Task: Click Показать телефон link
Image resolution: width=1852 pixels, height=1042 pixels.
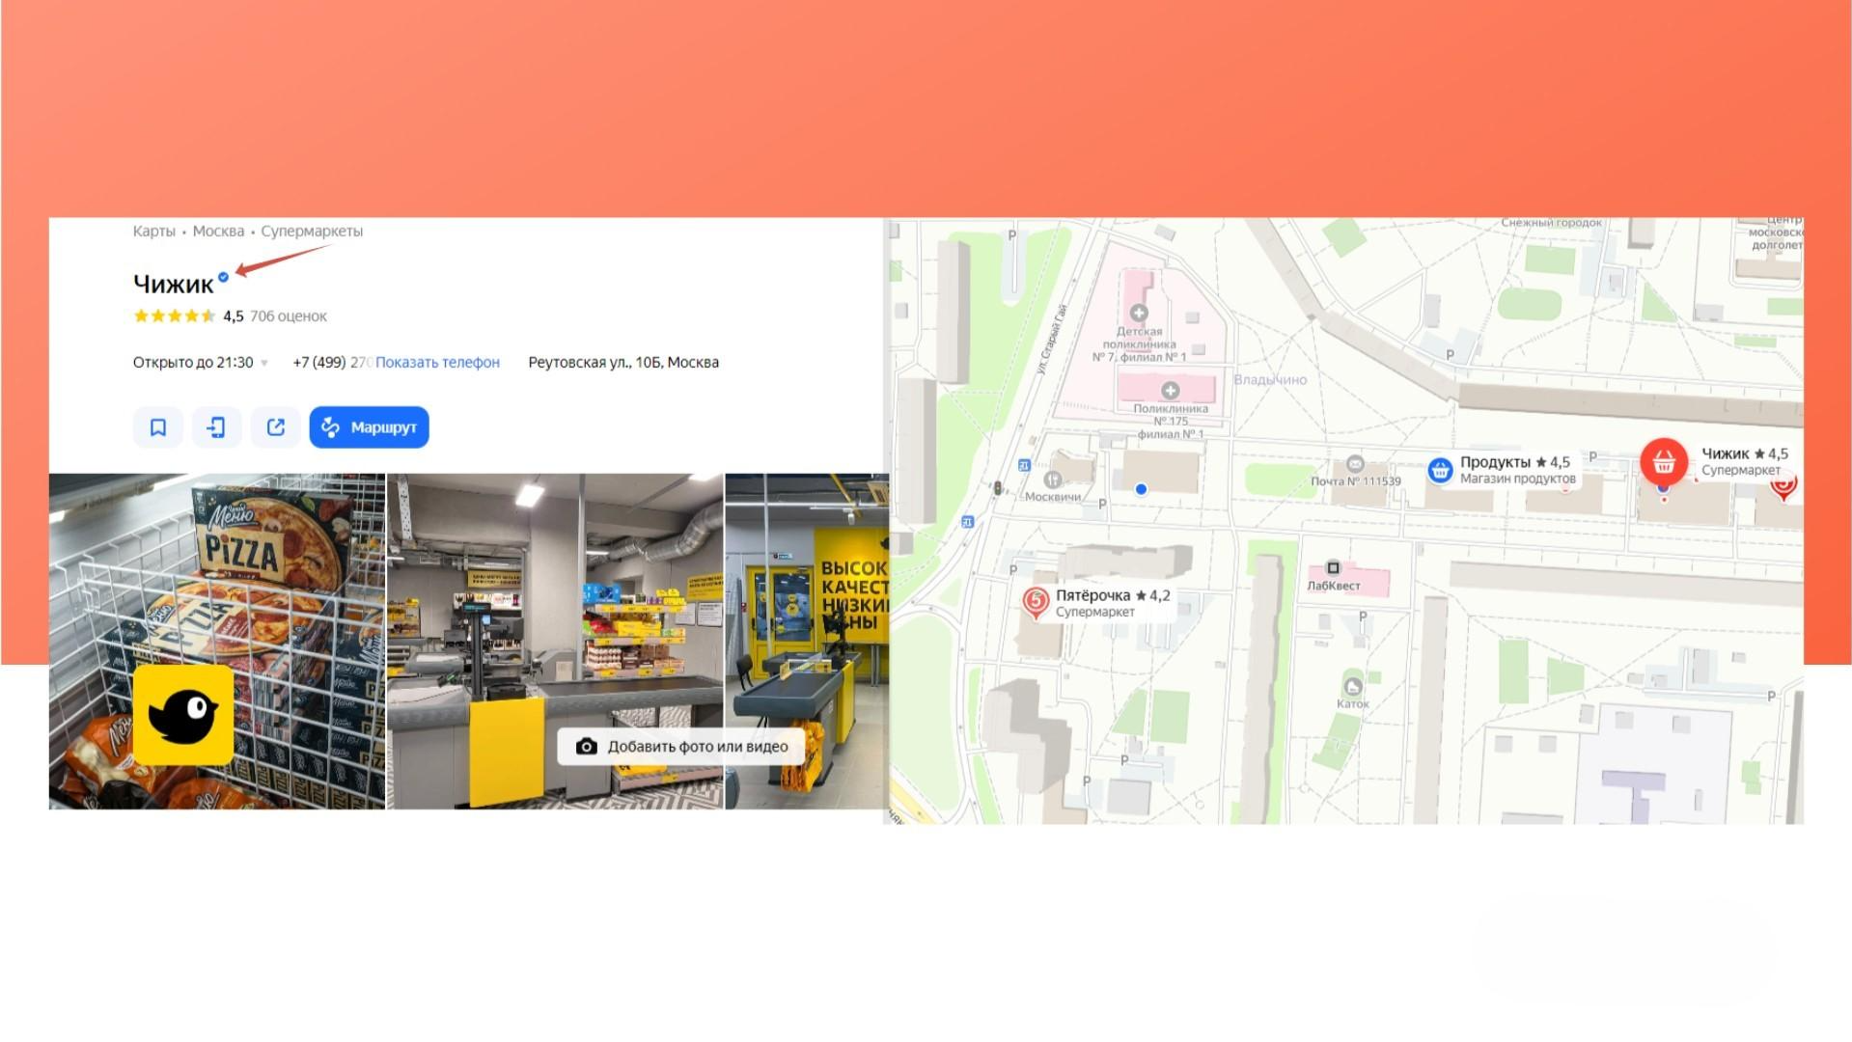Action: pos(437,363)
